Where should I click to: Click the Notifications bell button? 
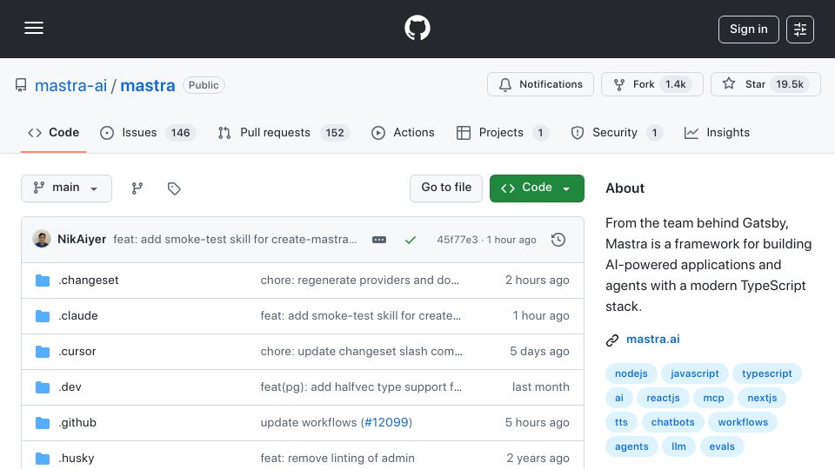(x=540, y=84)
